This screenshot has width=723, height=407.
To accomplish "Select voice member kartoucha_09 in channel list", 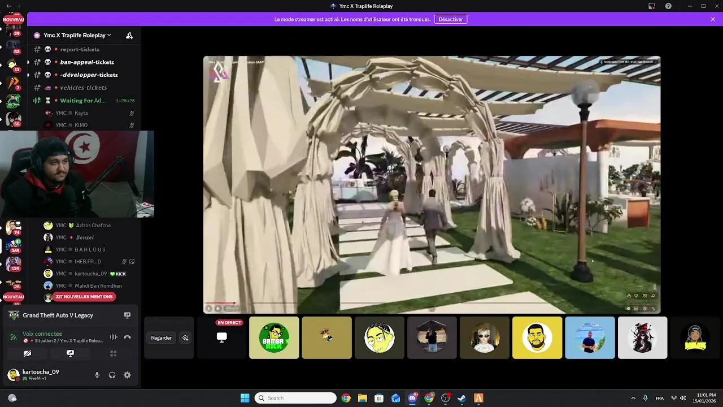I will click(x=90, y=274).
